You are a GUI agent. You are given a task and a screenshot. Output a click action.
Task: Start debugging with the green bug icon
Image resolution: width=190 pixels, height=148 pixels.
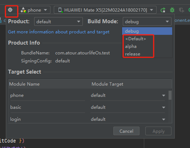(172, 10)
